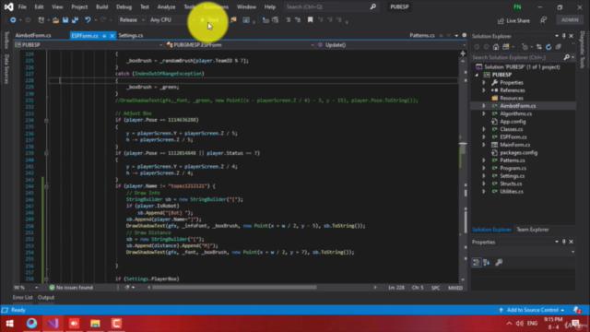Click the Solution Explorer Home icon

click(496, 47)
